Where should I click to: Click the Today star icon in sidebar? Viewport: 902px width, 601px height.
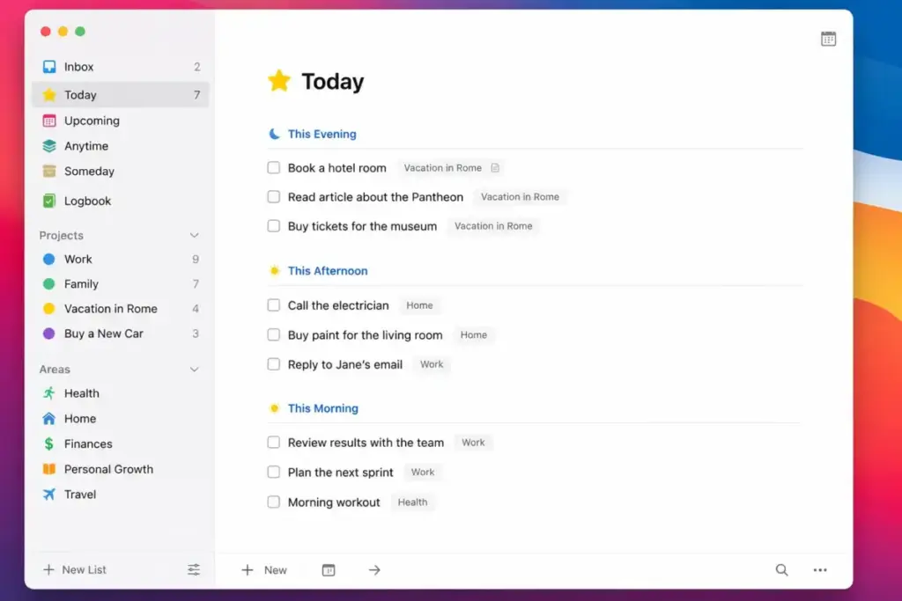point(49,95)
